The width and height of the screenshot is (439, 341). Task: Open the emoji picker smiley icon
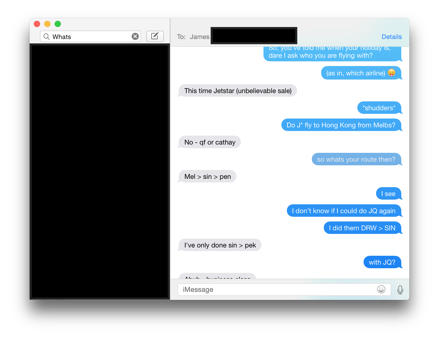click(381, 289)
